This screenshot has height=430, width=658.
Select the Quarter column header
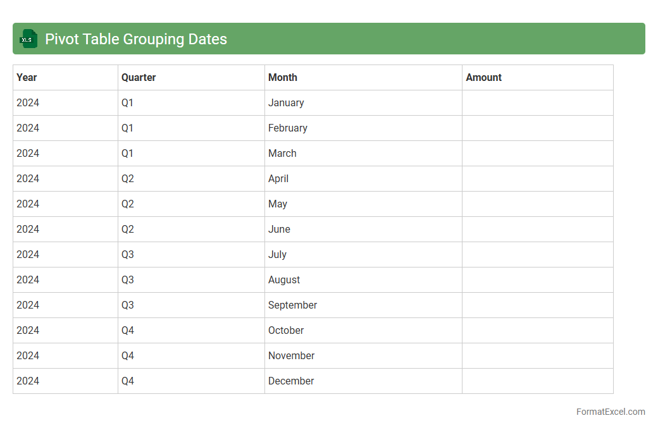point(139,77)
